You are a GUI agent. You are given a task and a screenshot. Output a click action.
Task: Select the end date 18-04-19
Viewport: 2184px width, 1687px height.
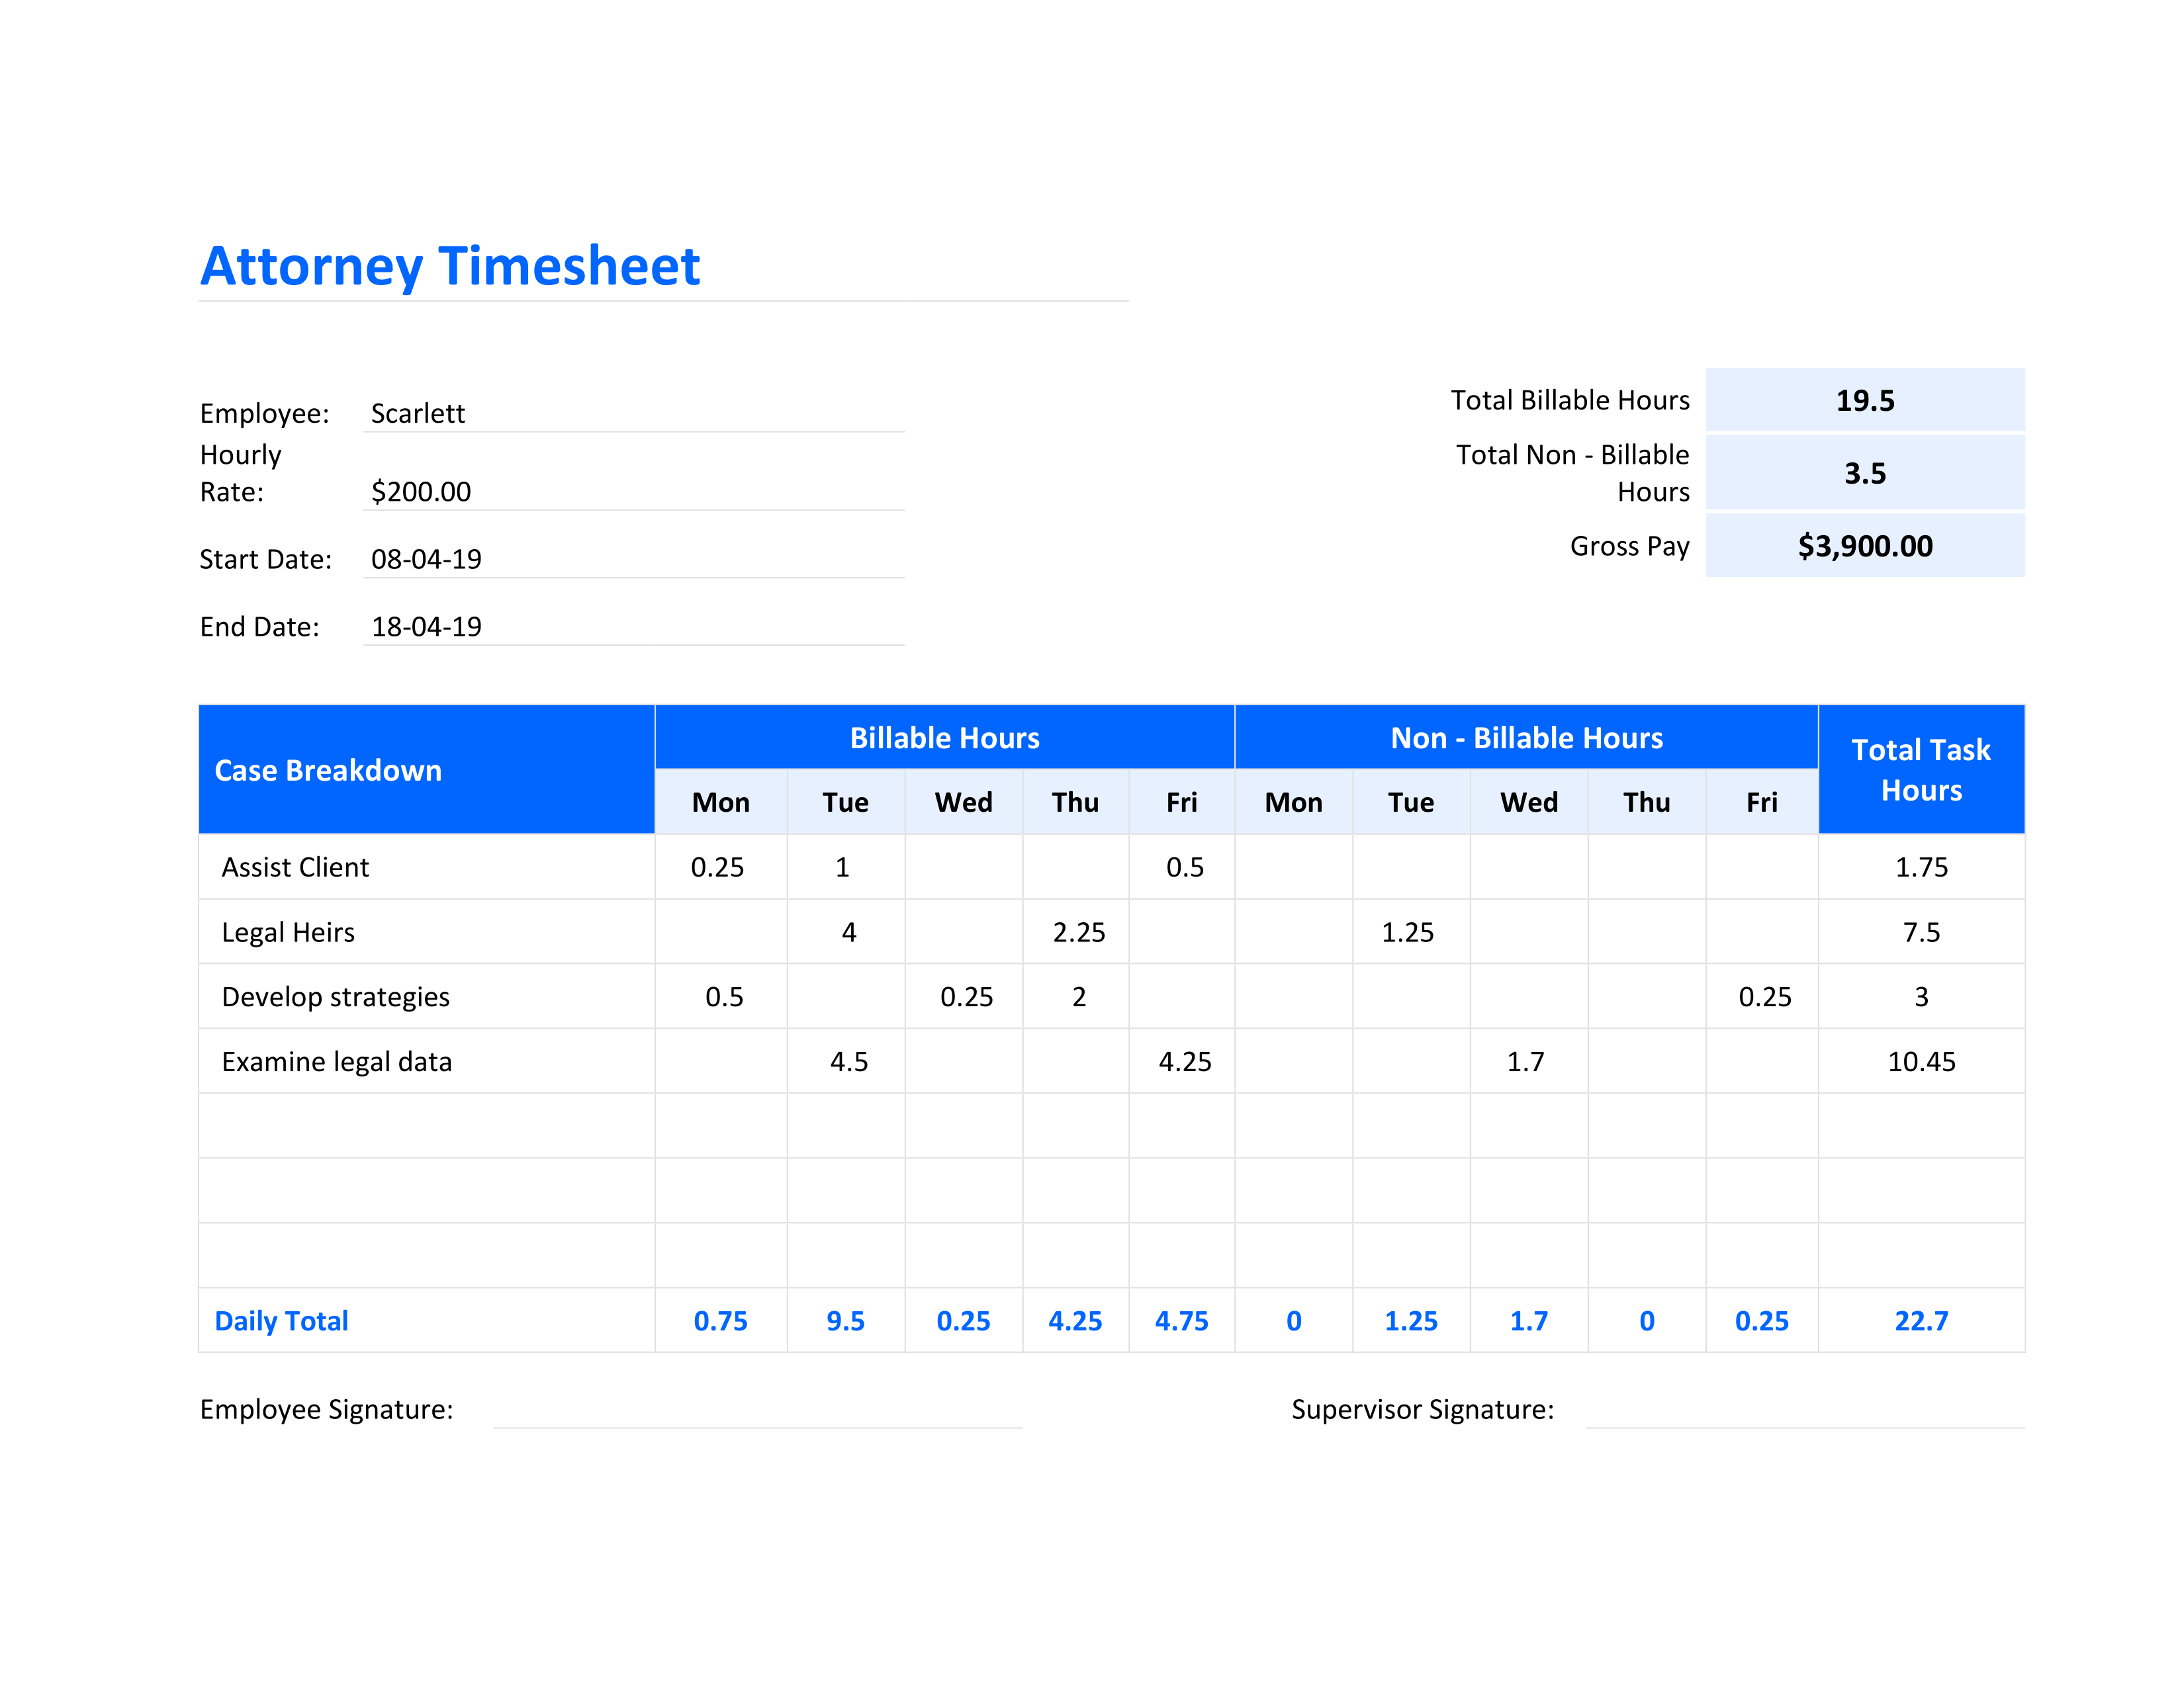426,627
